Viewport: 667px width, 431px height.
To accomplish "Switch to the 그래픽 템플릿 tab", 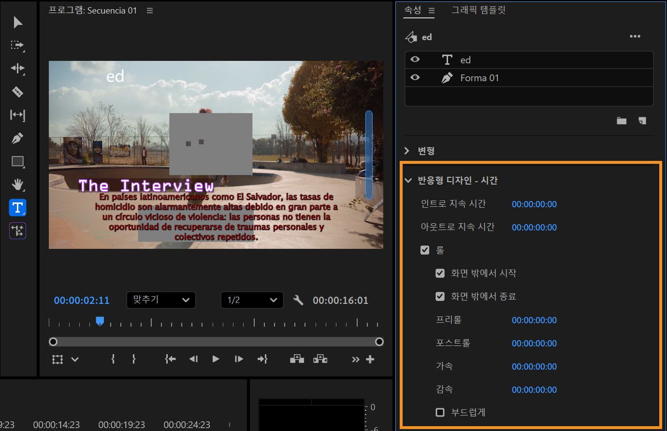I will 478,10.
